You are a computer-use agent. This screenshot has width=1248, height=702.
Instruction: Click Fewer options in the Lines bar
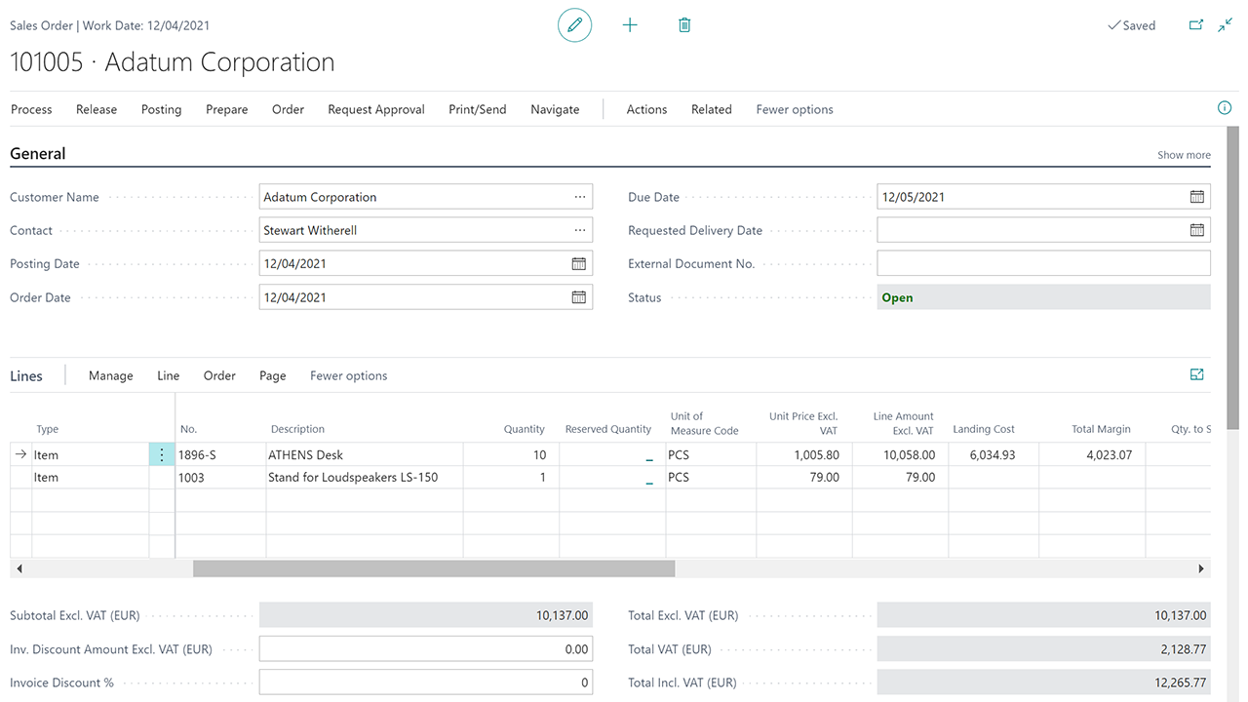[x=348, y=375]
